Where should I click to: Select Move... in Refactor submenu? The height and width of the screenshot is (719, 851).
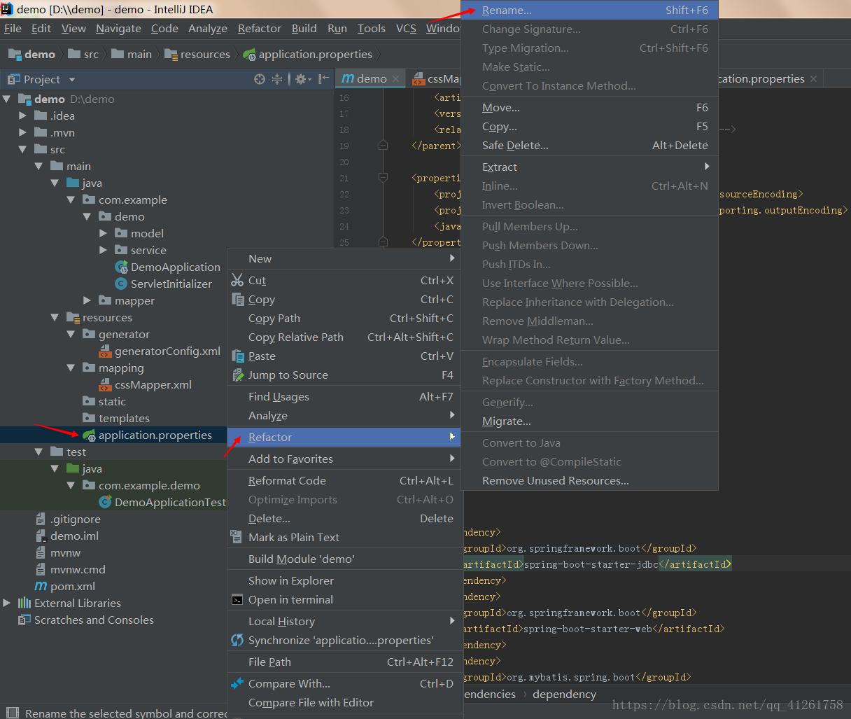[590, 108]
